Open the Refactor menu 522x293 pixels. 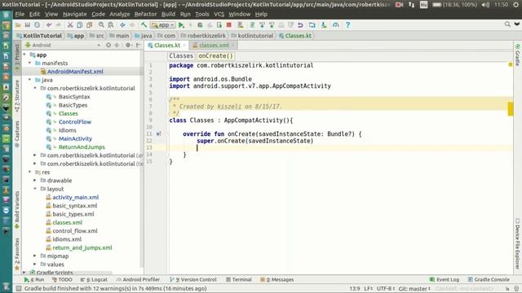(x=145, y=15)
